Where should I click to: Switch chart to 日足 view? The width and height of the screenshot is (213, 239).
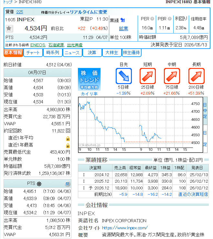pyautogui.click(x=205, y=139)
